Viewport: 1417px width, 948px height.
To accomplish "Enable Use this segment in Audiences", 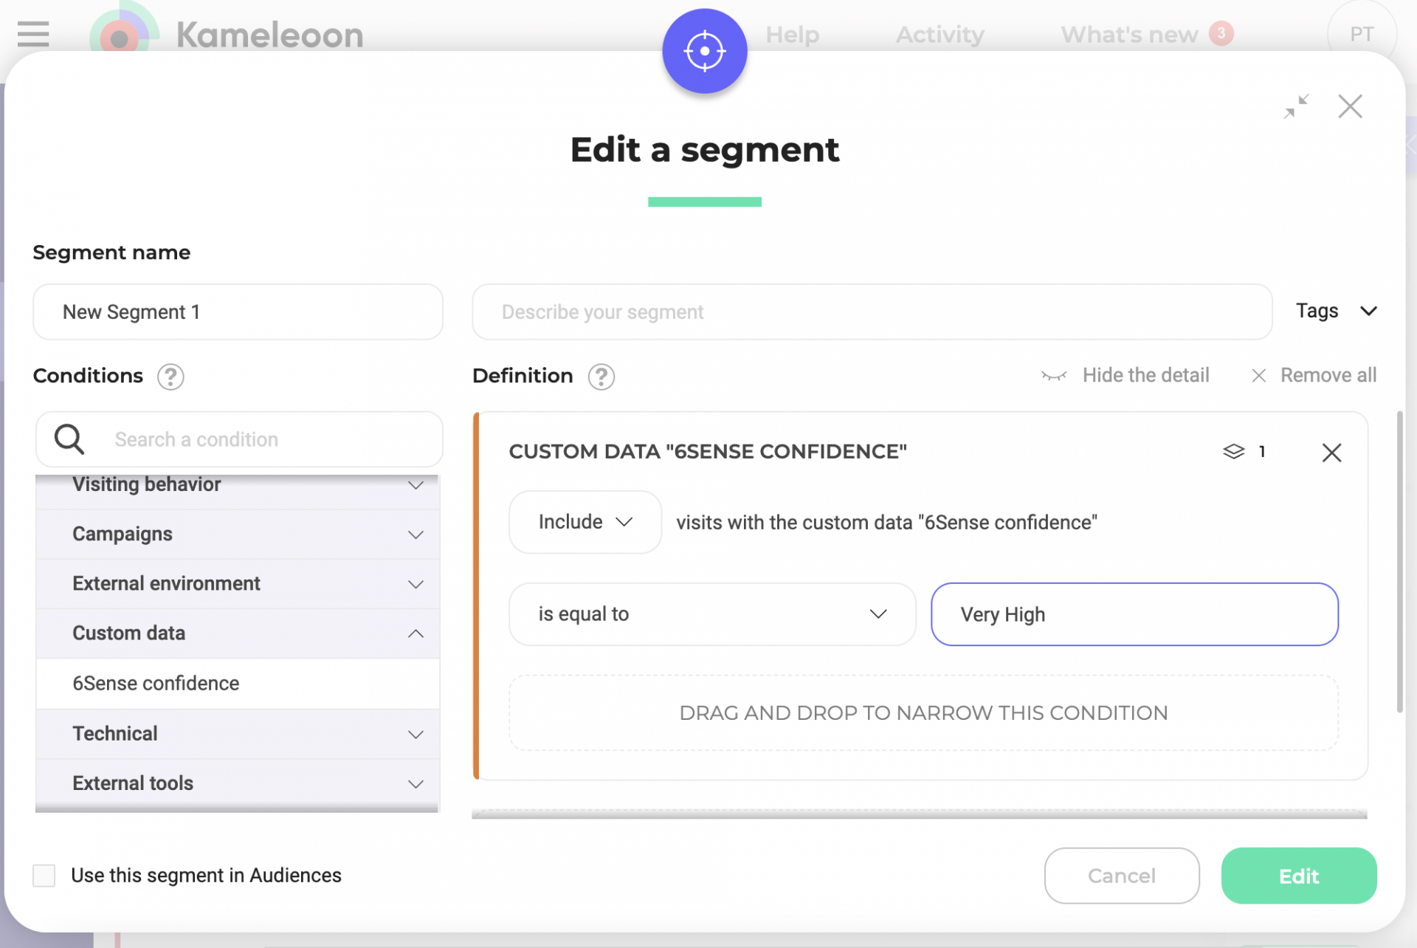I will pyautogui.click(x=44, y=876).
